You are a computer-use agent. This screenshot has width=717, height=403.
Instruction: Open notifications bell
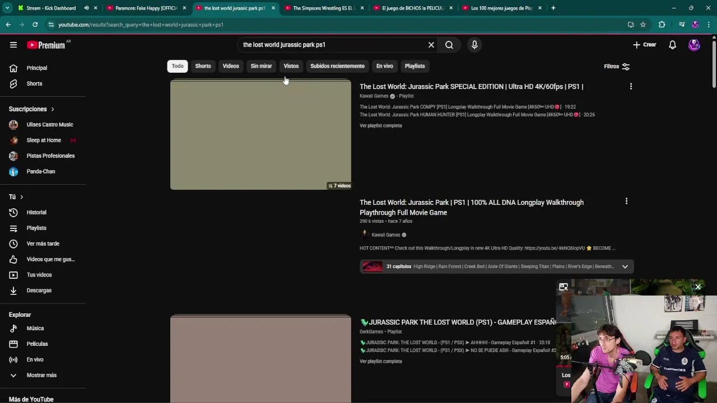[x=673, y=45]
